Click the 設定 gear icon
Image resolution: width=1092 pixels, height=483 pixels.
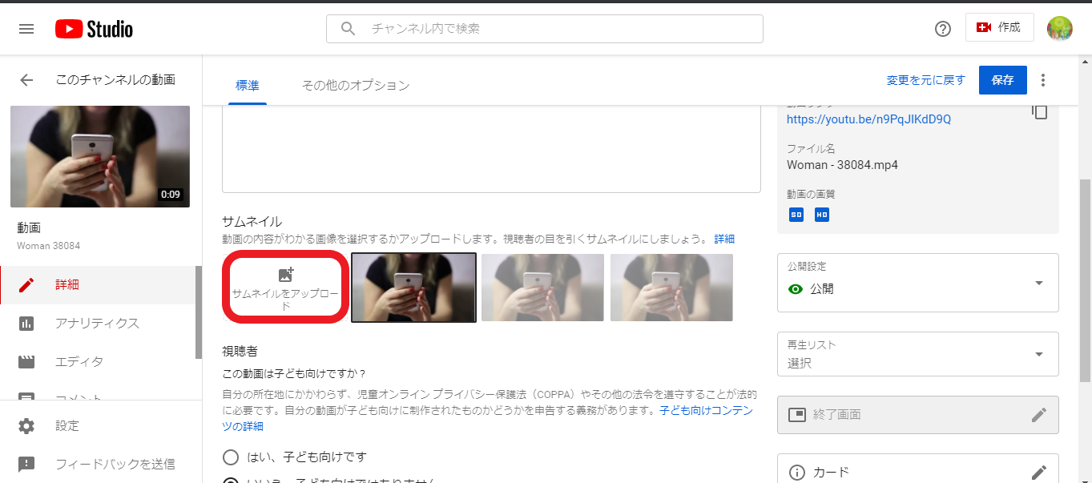coord(26,426)
